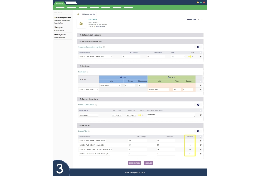Add a row in Consommation matières première
Image resolution: width=260 pixels, height=176 pixels.
(198, 47)
